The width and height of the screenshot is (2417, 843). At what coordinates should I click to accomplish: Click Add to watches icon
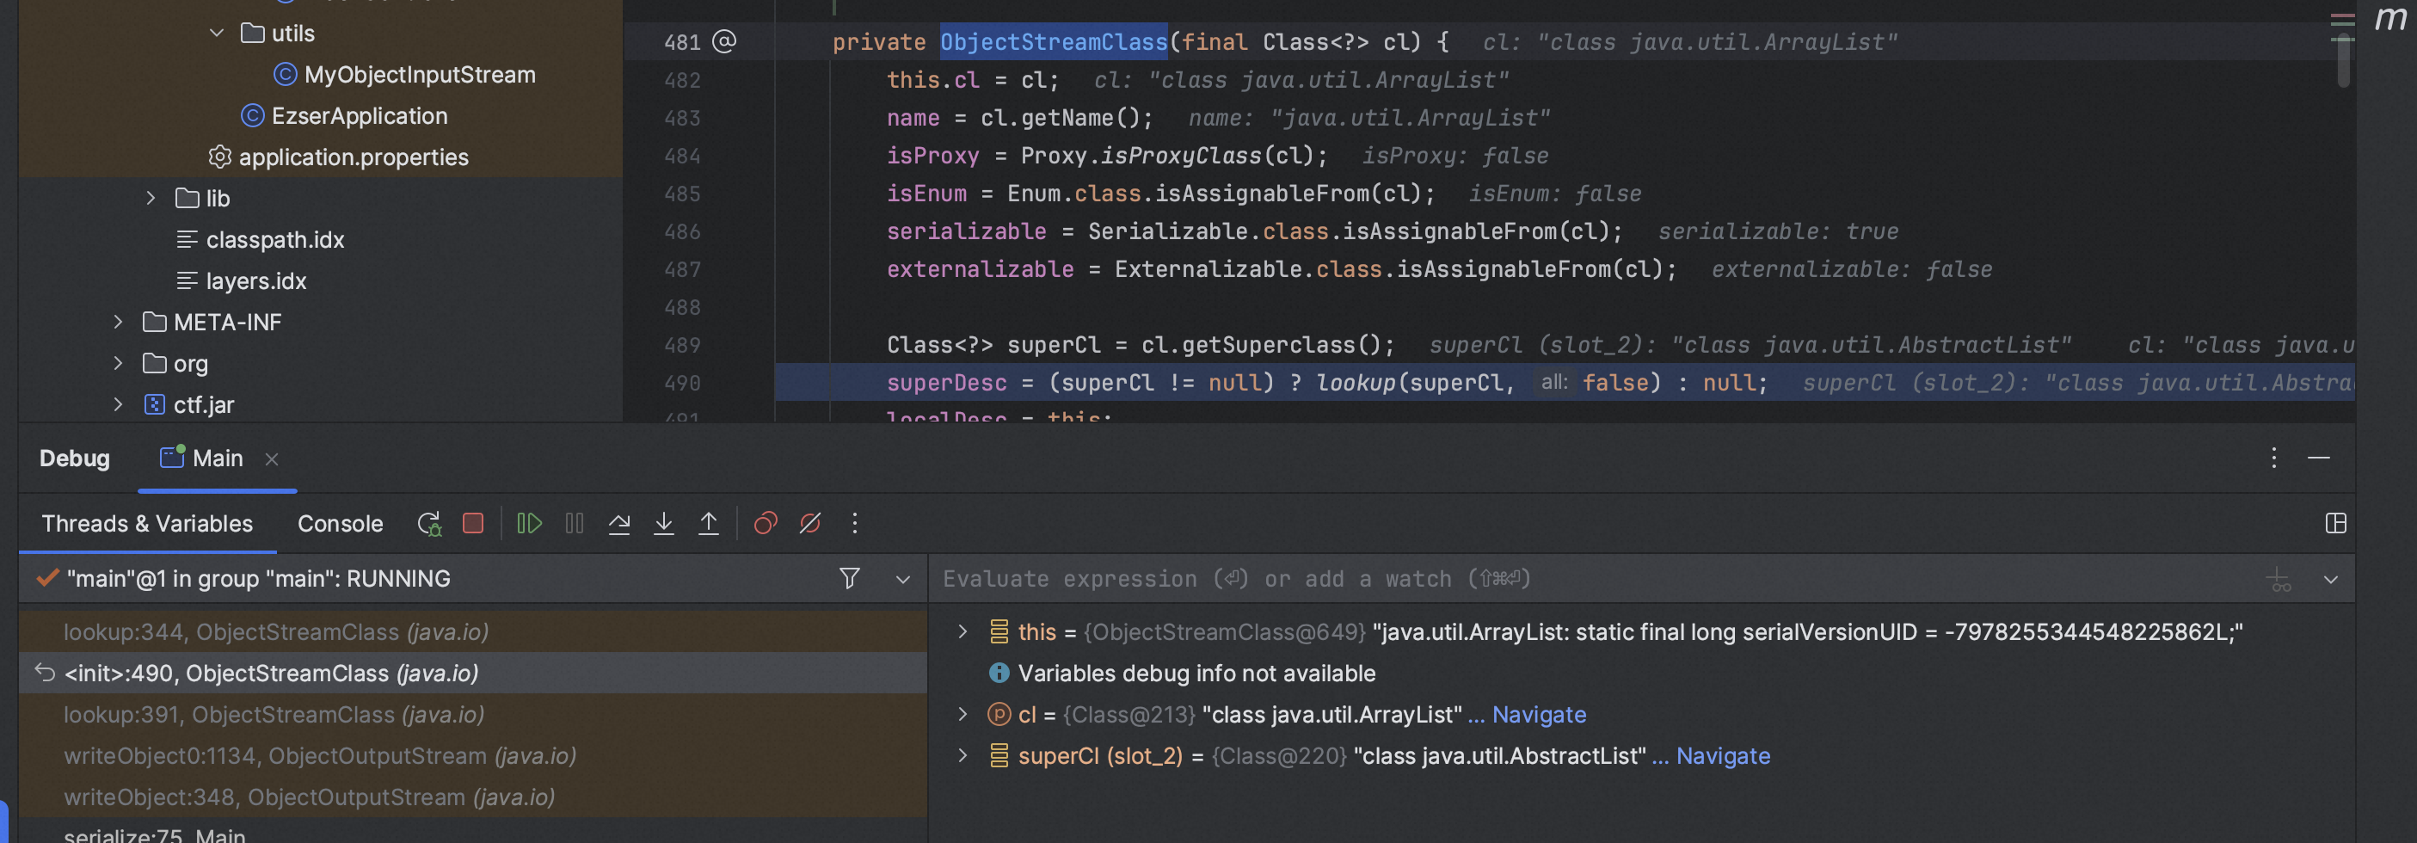point(2279,579)
